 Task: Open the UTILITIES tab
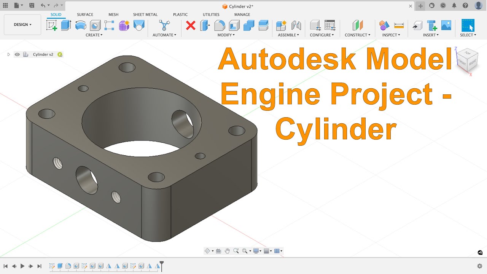[211, 14]
